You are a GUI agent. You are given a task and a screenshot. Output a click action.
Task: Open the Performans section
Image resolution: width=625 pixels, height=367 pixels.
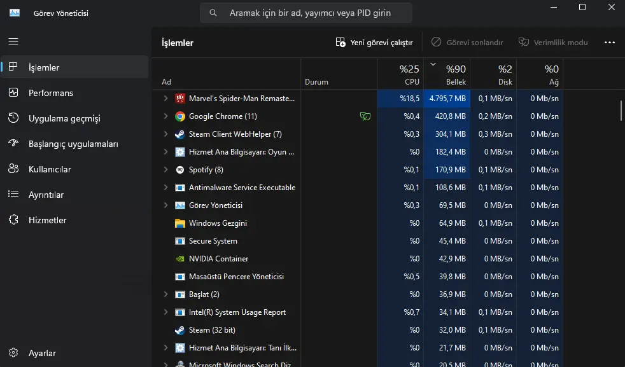coord(75,93)
